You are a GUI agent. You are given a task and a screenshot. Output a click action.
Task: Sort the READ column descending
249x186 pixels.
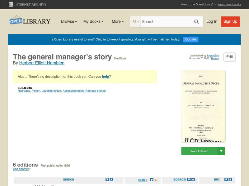tap(152, 179)
